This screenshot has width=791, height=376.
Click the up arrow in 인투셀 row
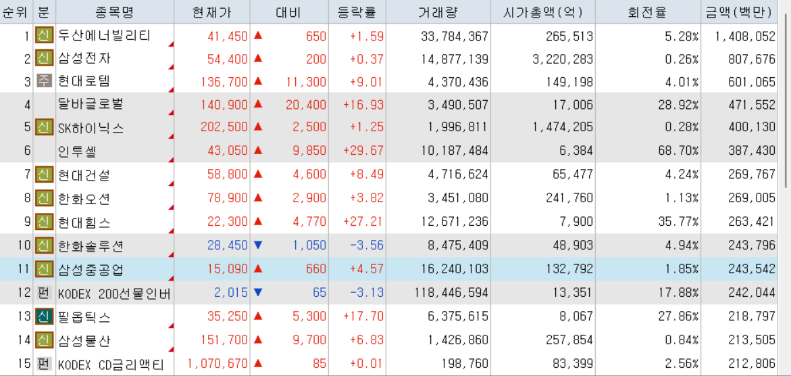click(x=258, y=149)
